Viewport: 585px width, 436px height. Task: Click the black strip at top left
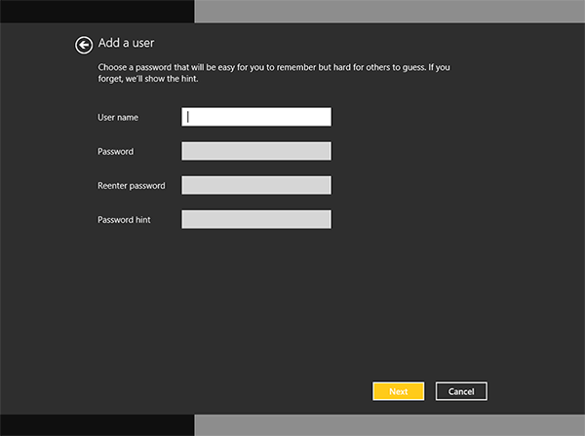(97, 11)
